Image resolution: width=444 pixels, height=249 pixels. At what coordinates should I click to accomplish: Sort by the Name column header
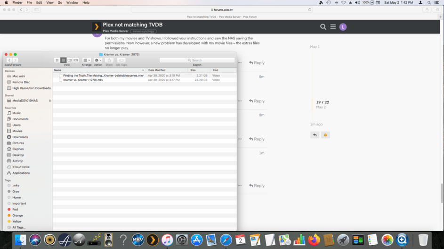pyautogui.click(x=99, y=70)
